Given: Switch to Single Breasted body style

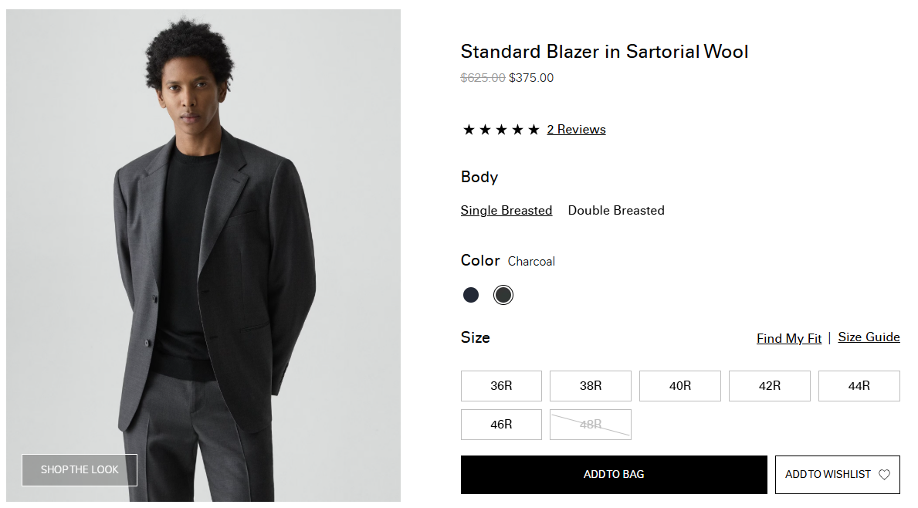Looking at the screenshot, I should [x=506, y=210].
